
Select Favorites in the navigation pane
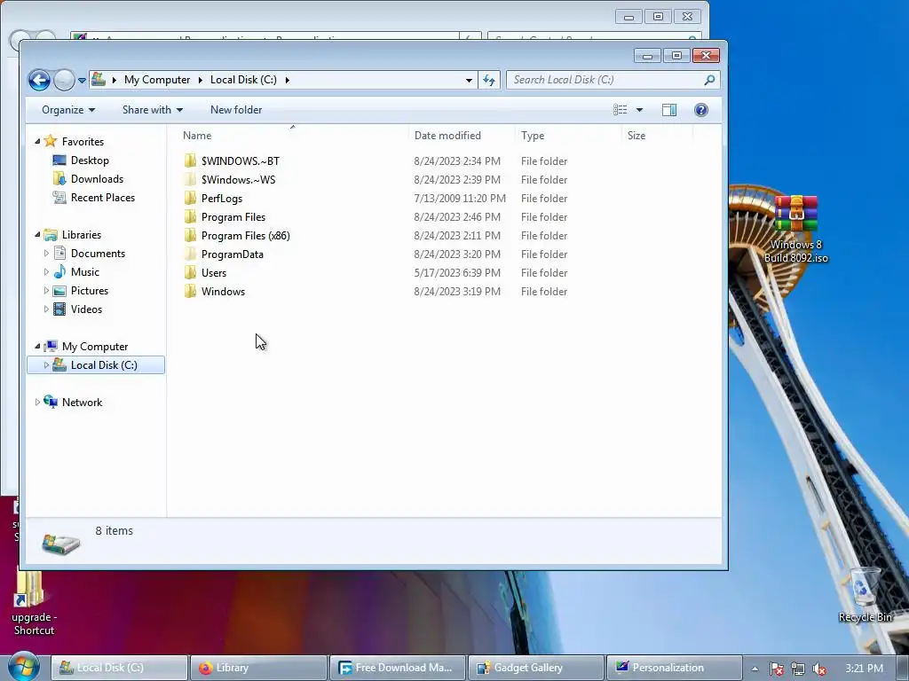[x=83, y=141]
